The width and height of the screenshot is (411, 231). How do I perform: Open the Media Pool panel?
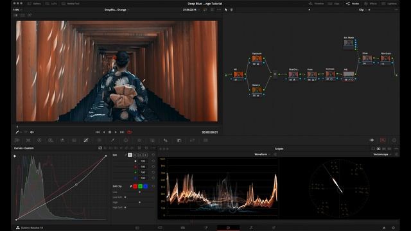pos(71,4)
